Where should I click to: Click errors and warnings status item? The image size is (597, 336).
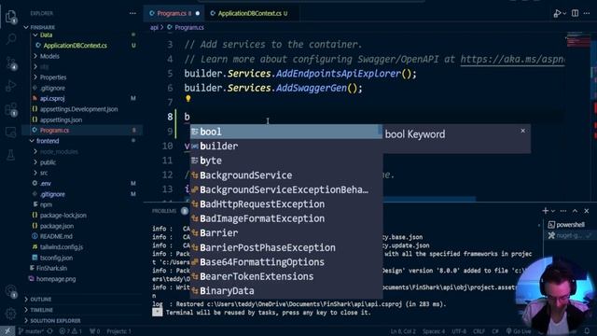coord(71,331)
